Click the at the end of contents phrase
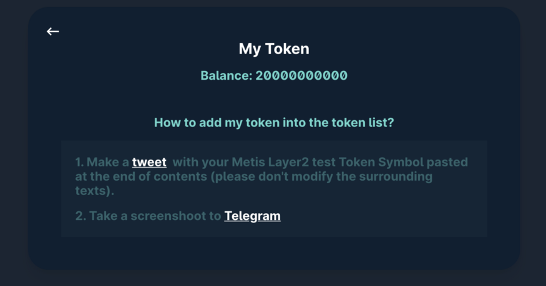The image size is (546, 286). tap(141, 176)
